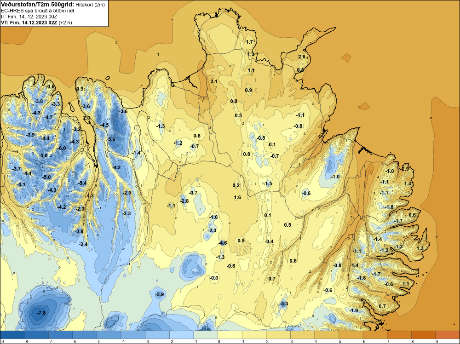This screenshot has height=344, width=460.
Task: Click the -1.9 temperature label
Action: tap(353, 310)
